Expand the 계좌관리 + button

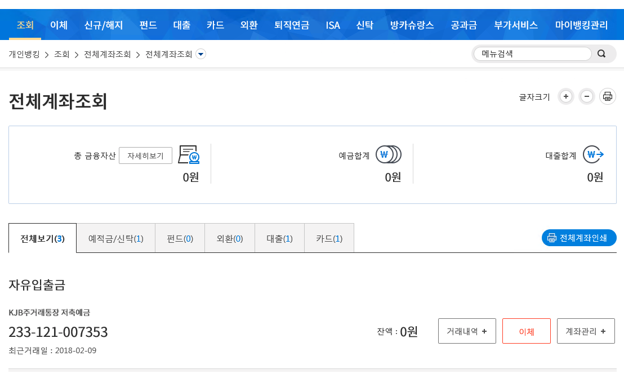coord(585,331)
